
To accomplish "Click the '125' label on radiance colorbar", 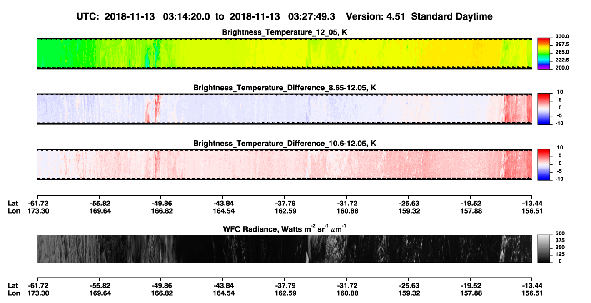I will click(x=560, y=254).
